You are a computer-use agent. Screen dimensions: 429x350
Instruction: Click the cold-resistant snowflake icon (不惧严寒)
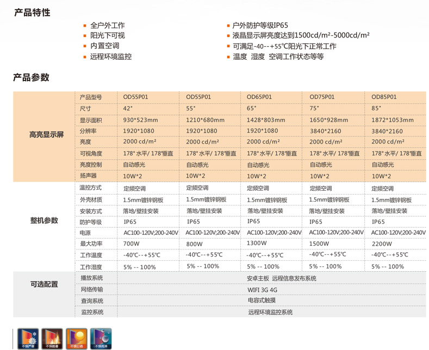(x=27, y=338)
